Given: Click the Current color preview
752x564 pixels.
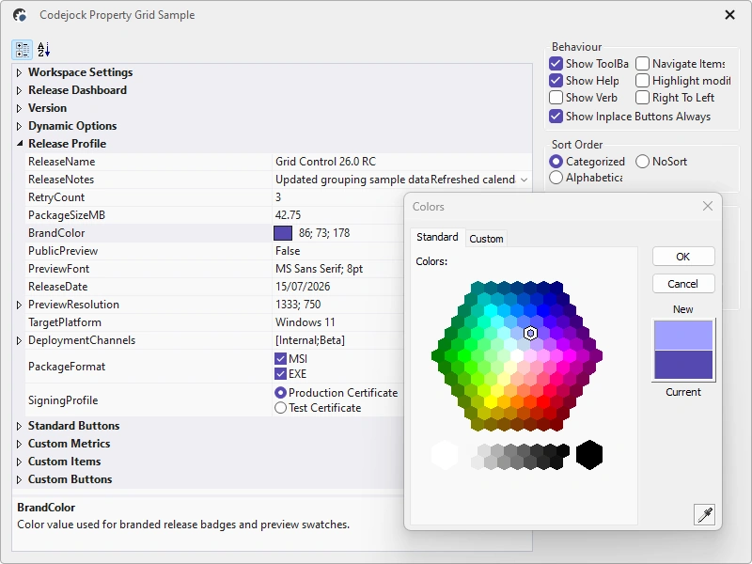Looking at the screenshot, I should point(683,365).
